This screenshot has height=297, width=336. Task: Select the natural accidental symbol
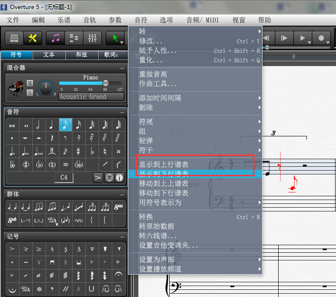(x=105, y=151)
